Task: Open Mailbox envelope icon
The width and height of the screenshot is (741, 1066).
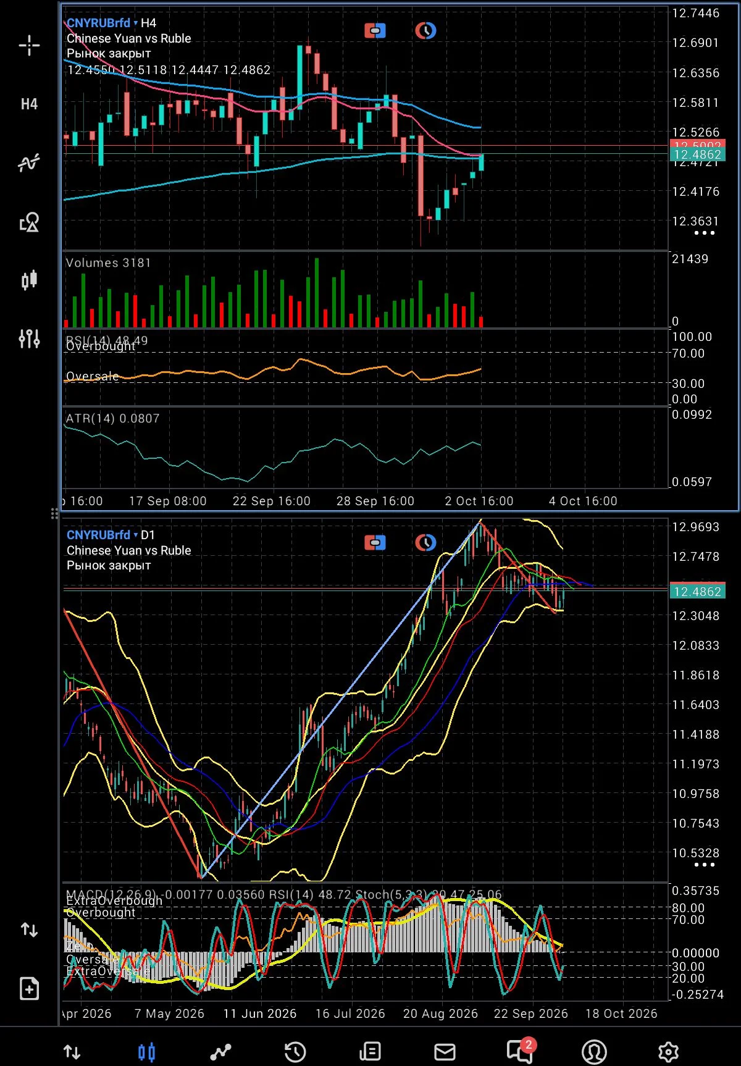Action: pyautogui.click(x=445, y=1052)
